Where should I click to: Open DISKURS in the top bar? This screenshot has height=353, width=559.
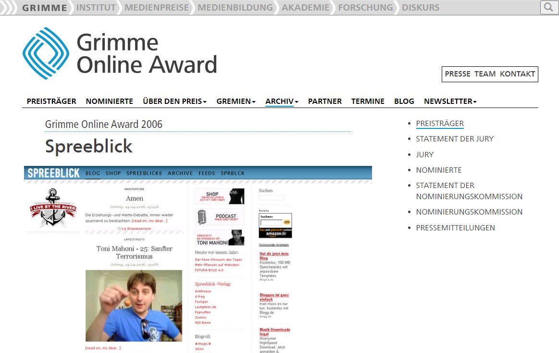pyautogui.click(x=420, y=8)
